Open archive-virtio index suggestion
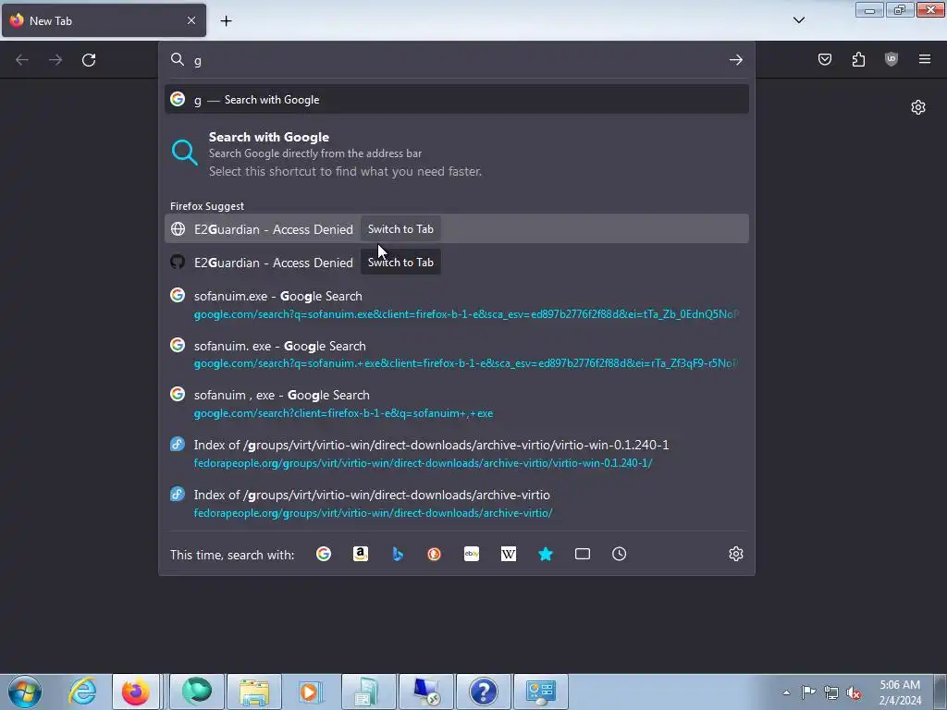The height and width of the screenshot is (710, 947). [x=457, y=503]
